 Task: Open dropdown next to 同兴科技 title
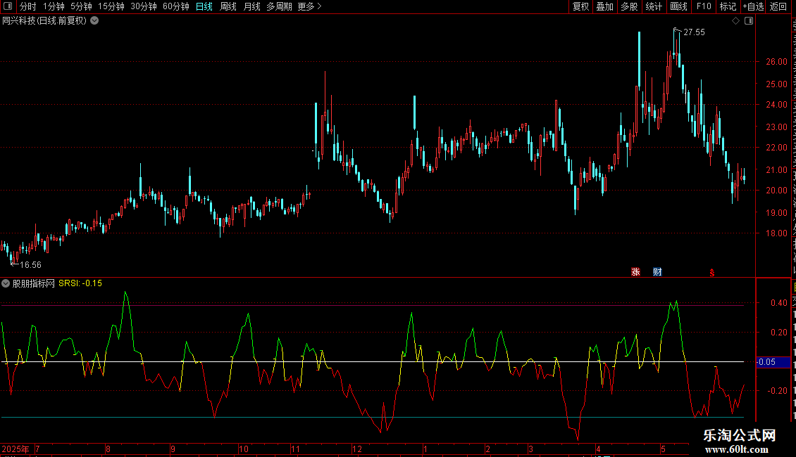coord(94,21)
